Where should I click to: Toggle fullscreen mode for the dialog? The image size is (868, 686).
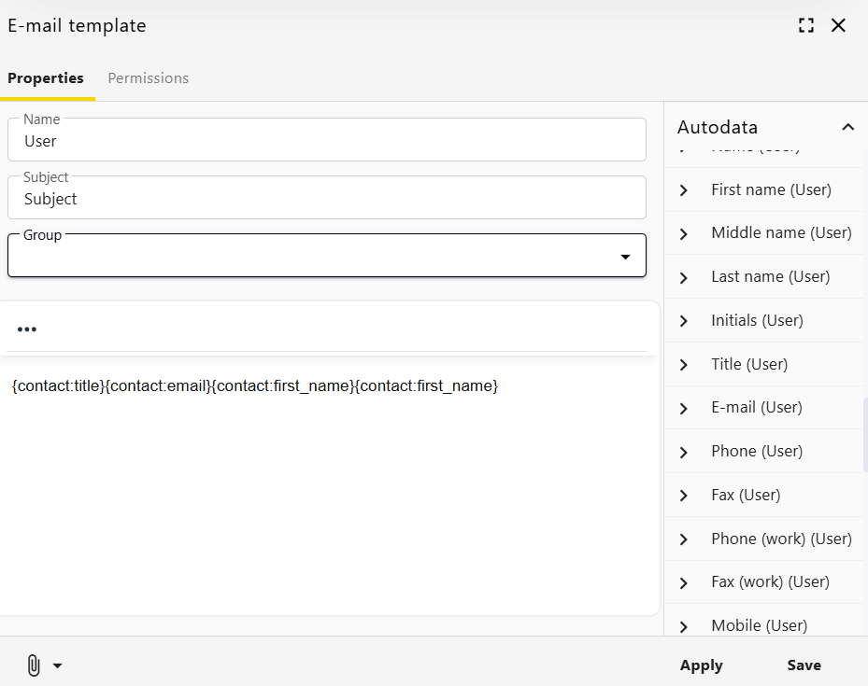[805, 25]
